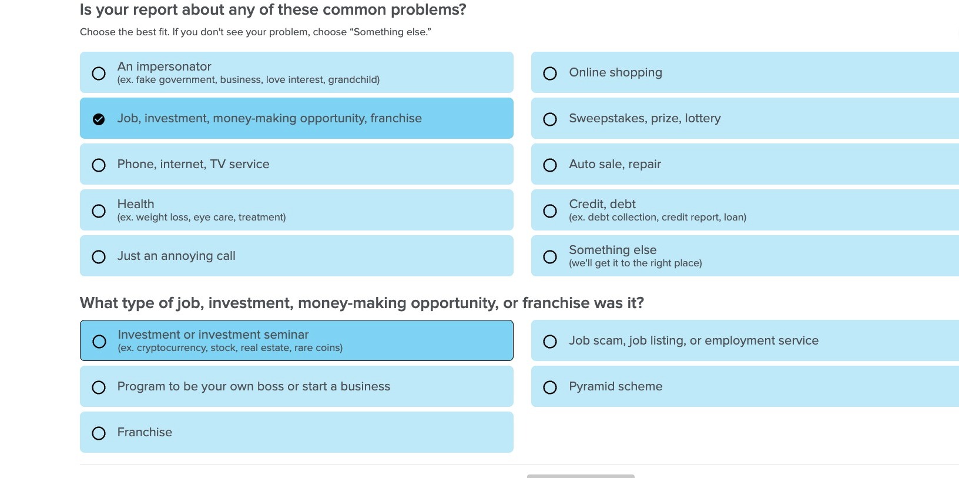The height and width of the screenshot is (478, 959).
Task: Select the 'An impersonator' radio option
Action: [99, 73]
